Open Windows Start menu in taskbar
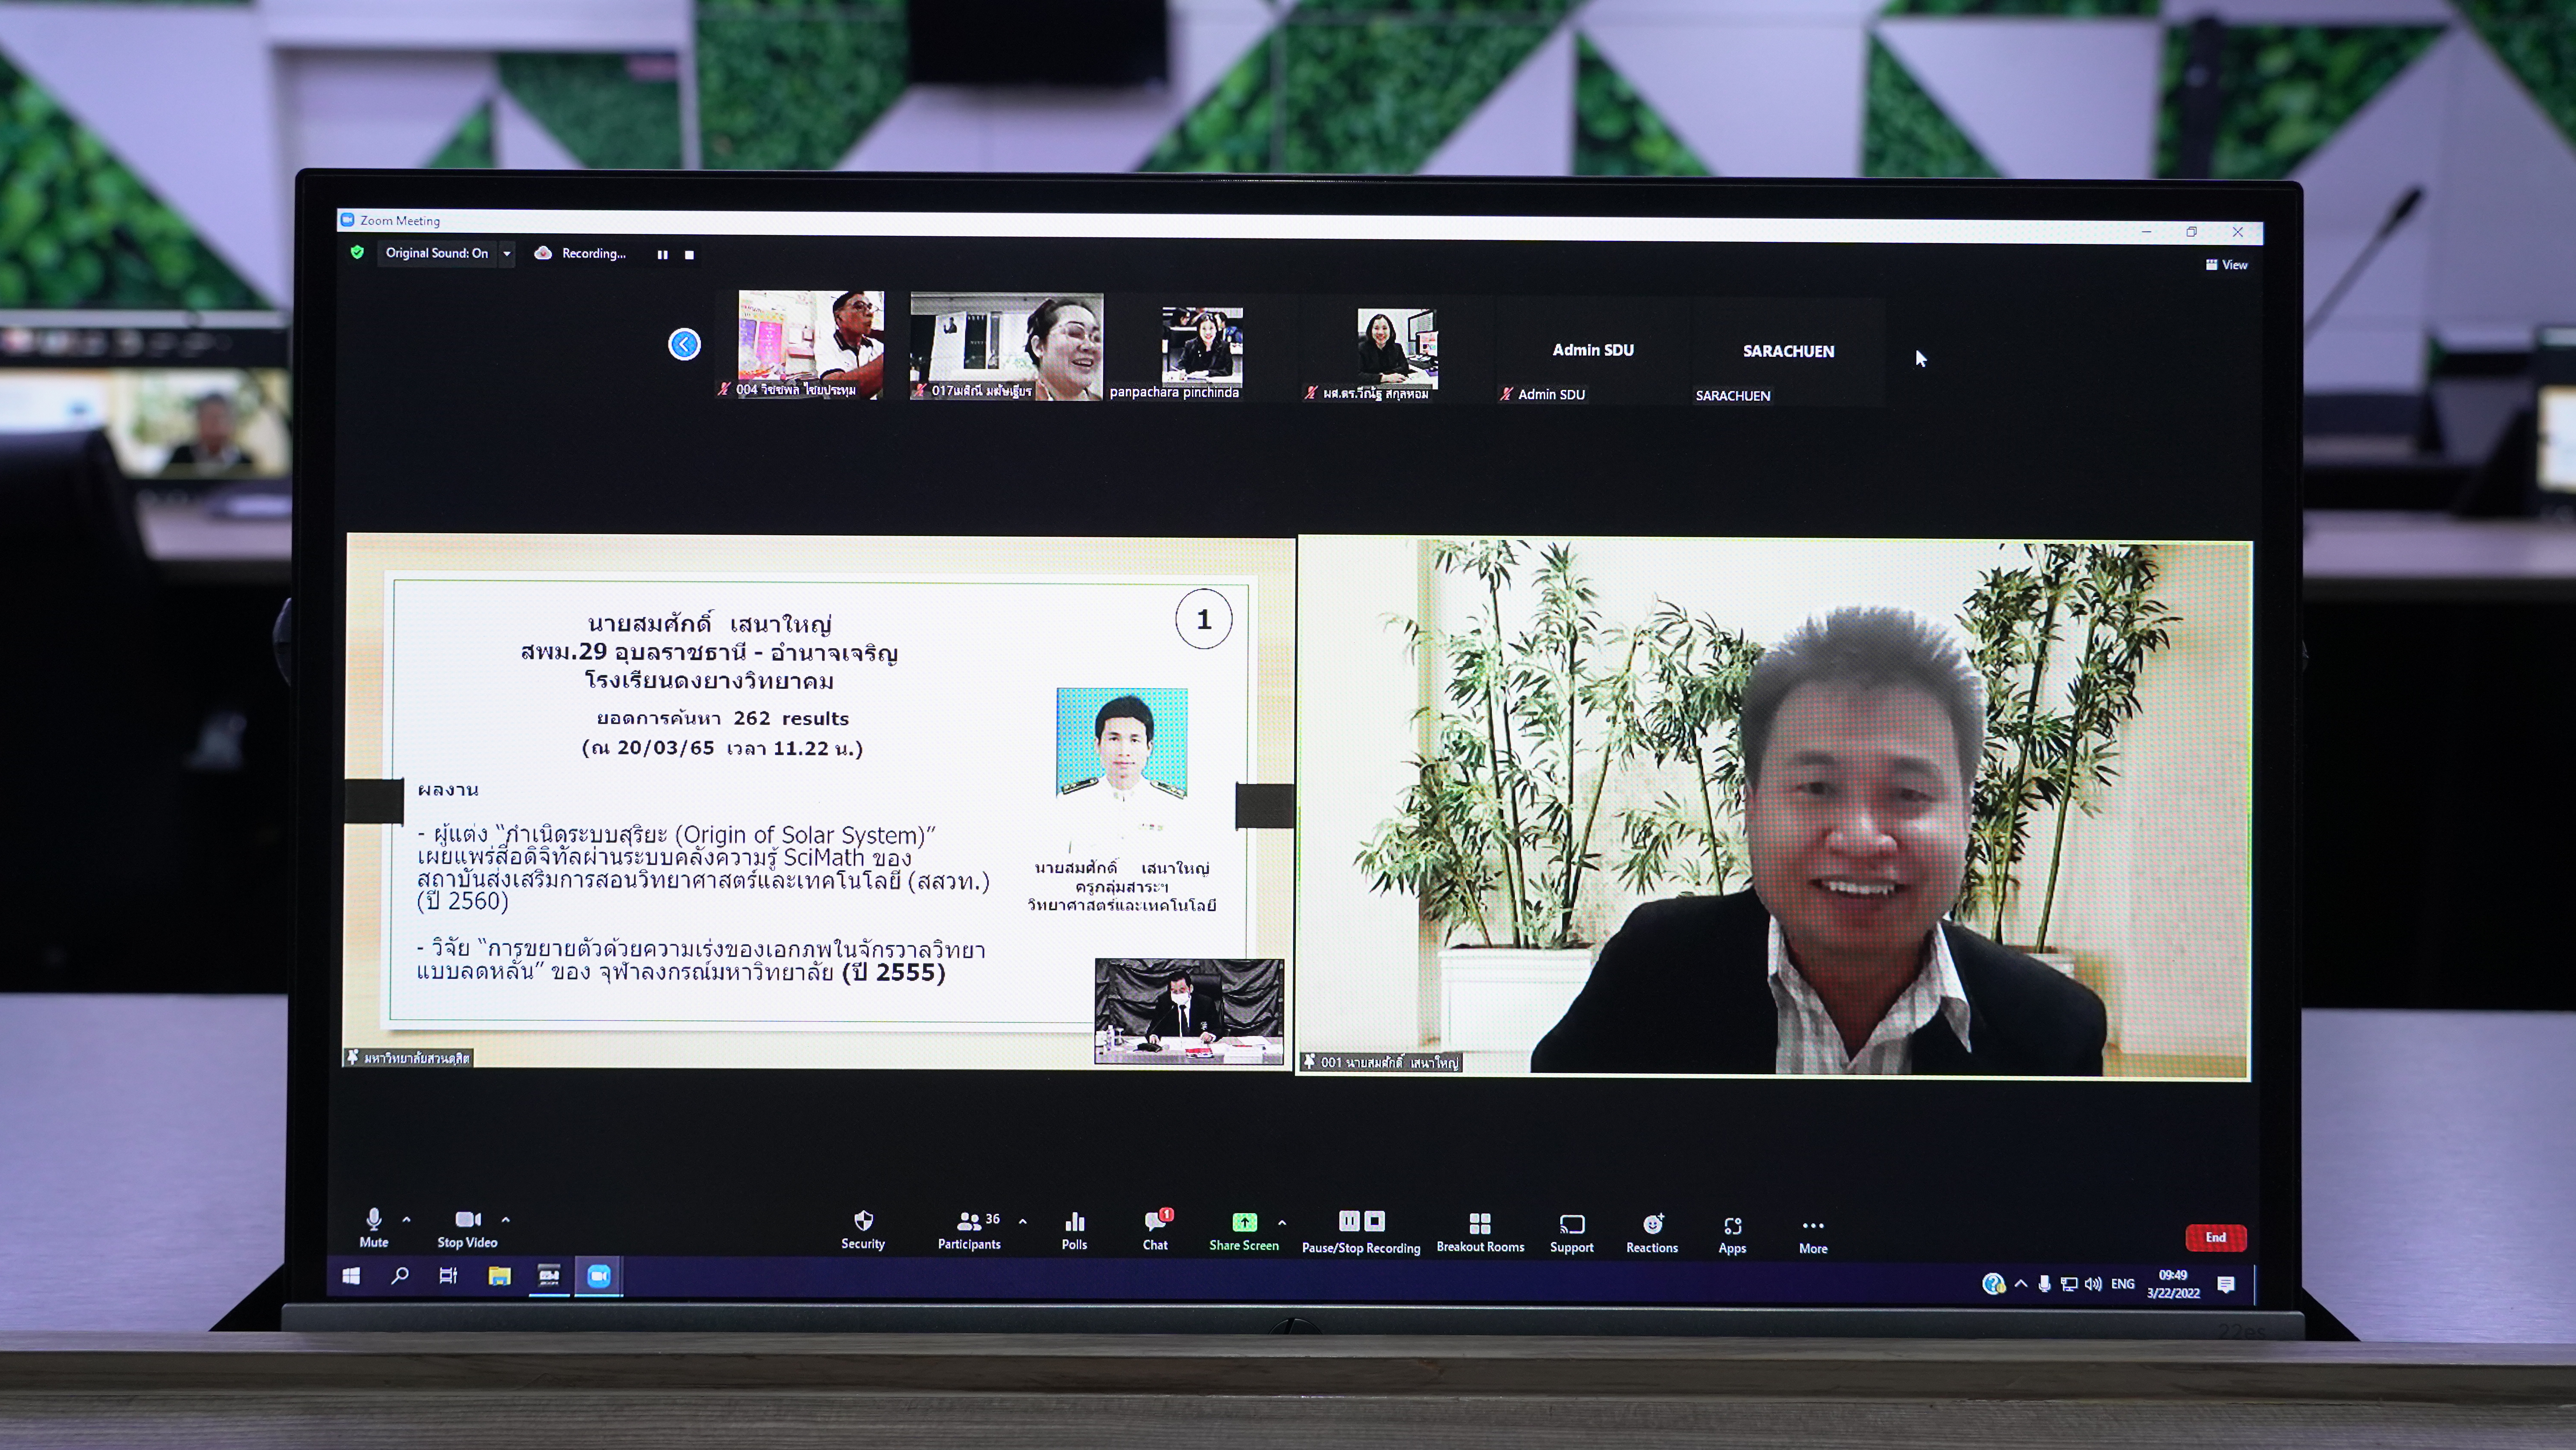2576x1450 pixels. tap(351, 1276)
